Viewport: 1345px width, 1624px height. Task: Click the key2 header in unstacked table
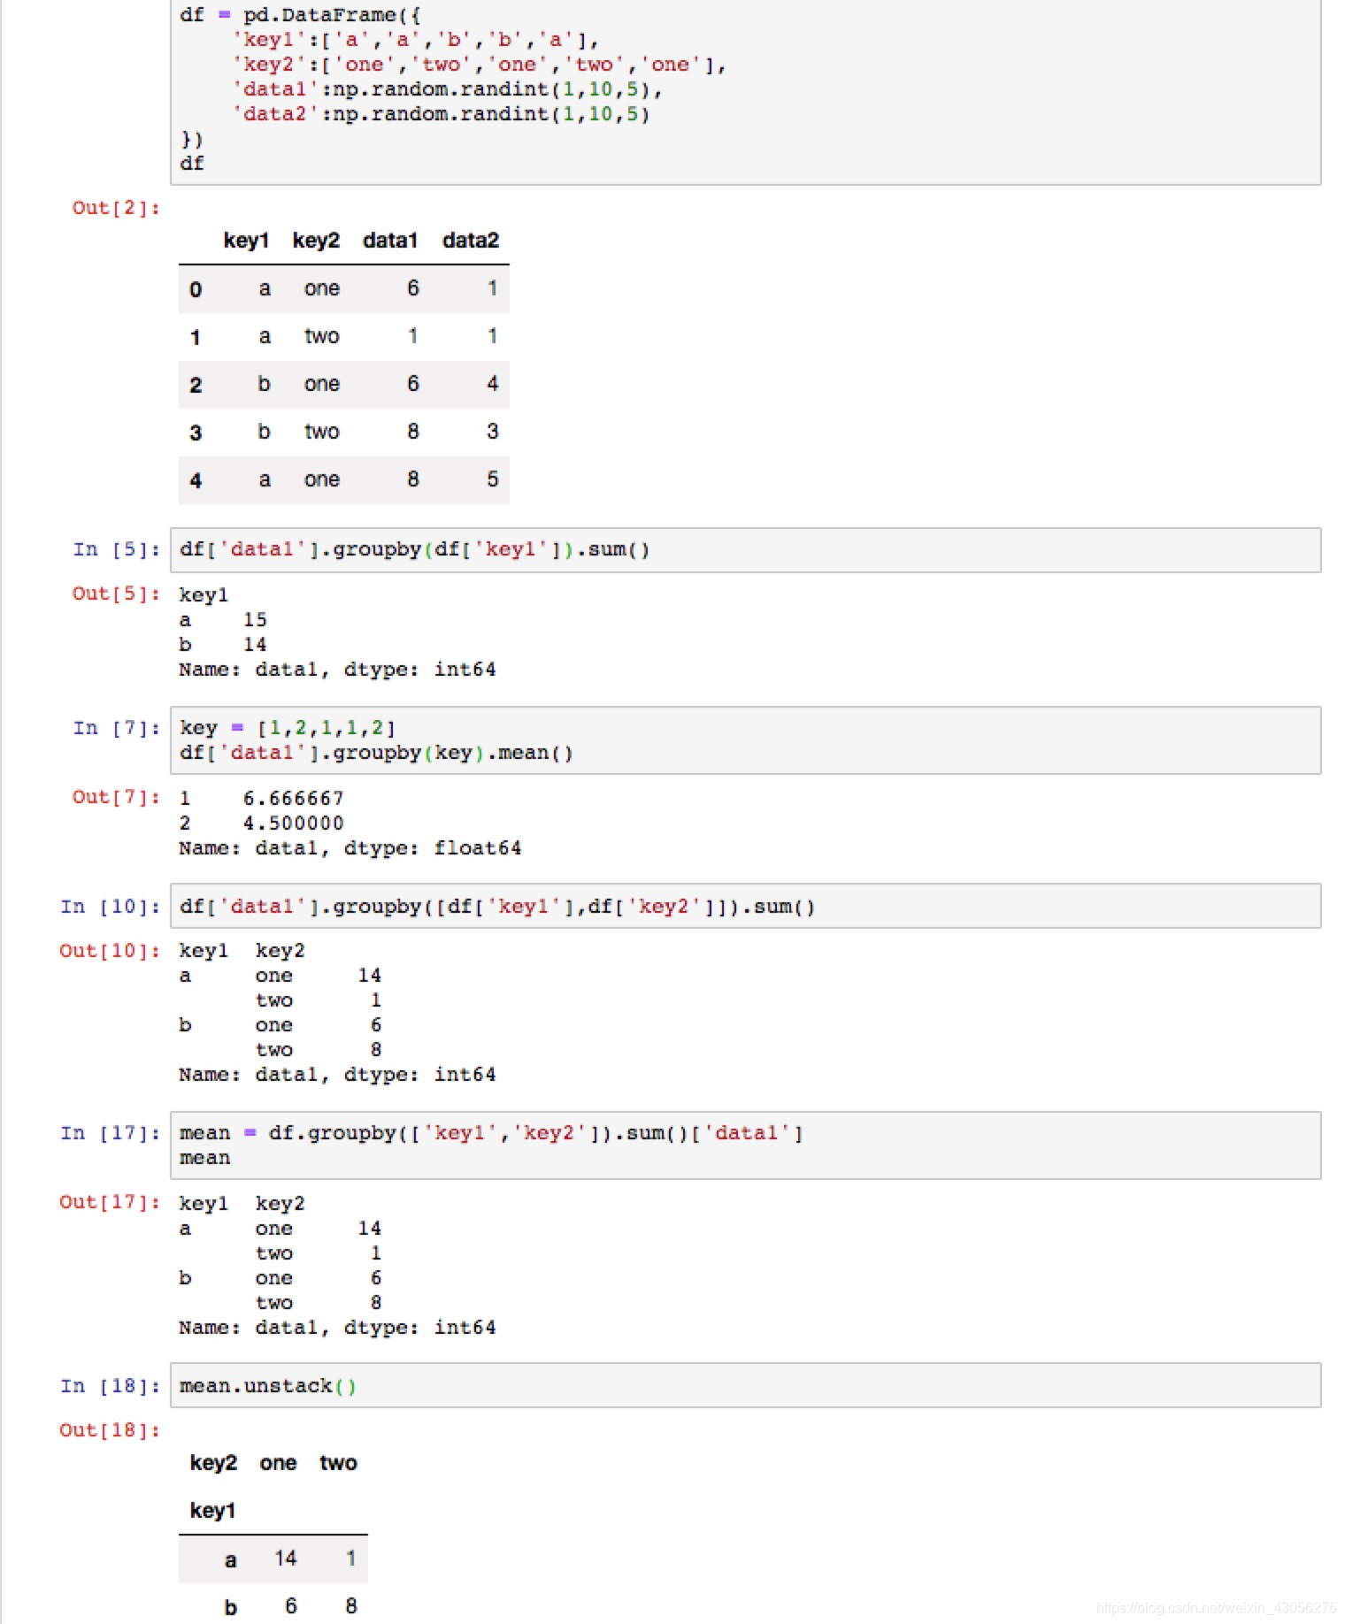213,1463
